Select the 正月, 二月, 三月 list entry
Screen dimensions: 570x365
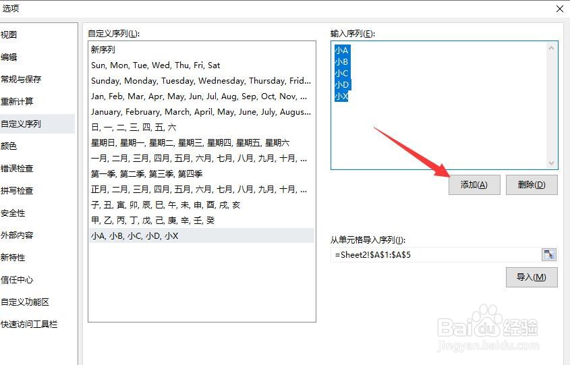202,190
